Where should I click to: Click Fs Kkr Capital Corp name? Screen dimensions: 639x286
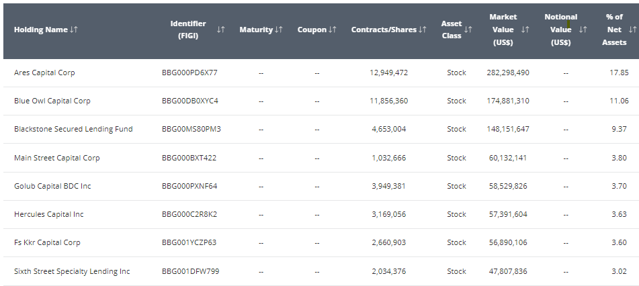(47, 242)
